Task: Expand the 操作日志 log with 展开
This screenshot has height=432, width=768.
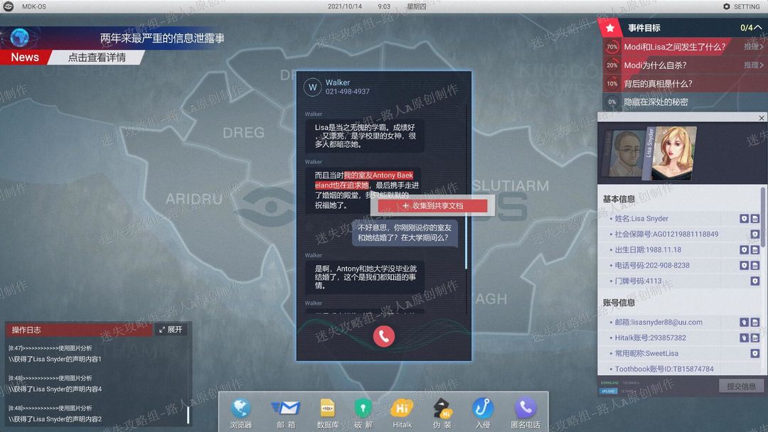Action: click(171, 330)
